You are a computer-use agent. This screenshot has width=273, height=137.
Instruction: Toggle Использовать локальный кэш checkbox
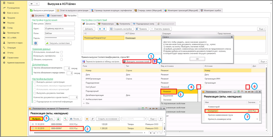tap(61, 52)
